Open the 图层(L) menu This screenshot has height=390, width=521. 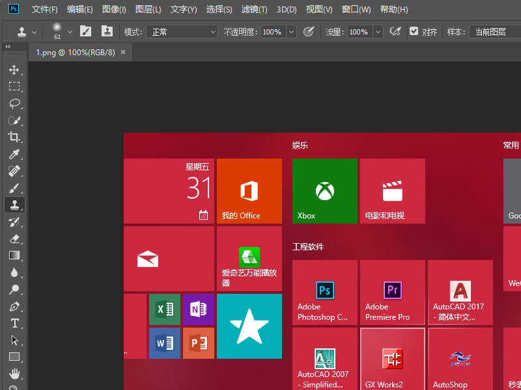148,10
